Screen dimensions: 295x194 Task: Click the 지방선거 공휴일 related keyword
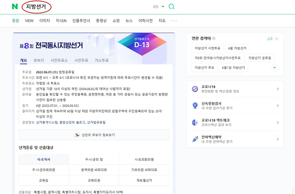coord(260,58)
